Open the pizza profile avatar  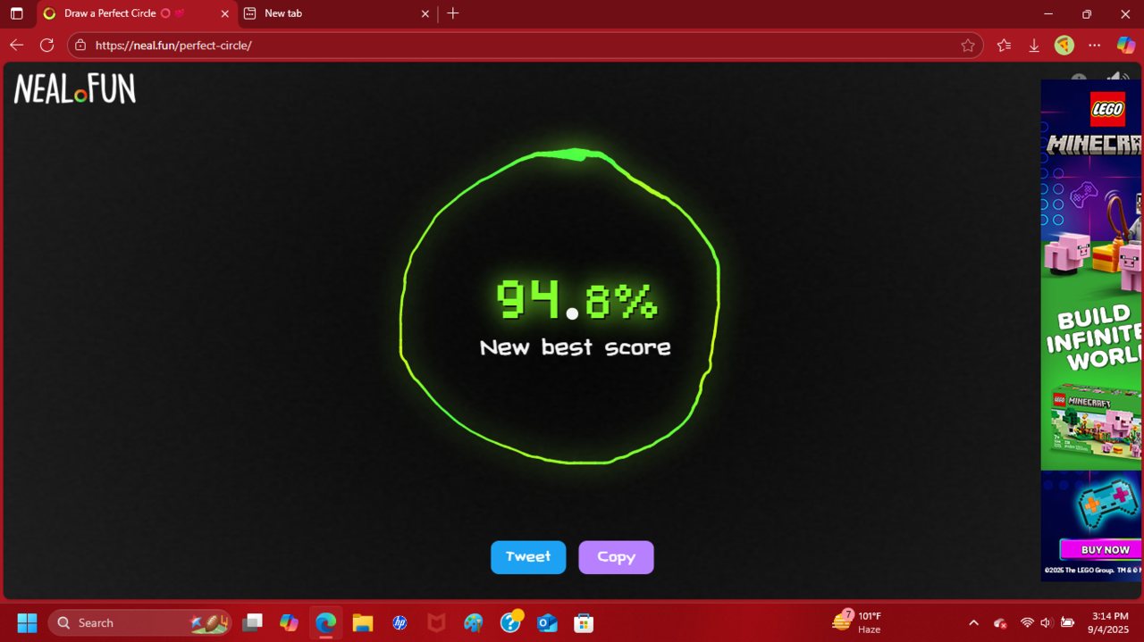coord(1064,45)
